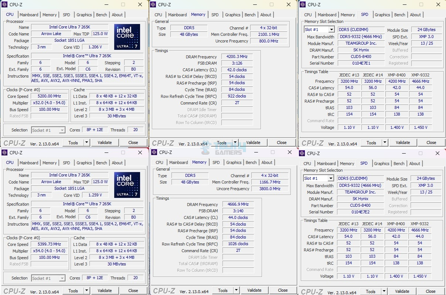Screen dimensions: 446x295
Task: Click Validate button in top-left CPU window
Action: (x=105, y=143)
